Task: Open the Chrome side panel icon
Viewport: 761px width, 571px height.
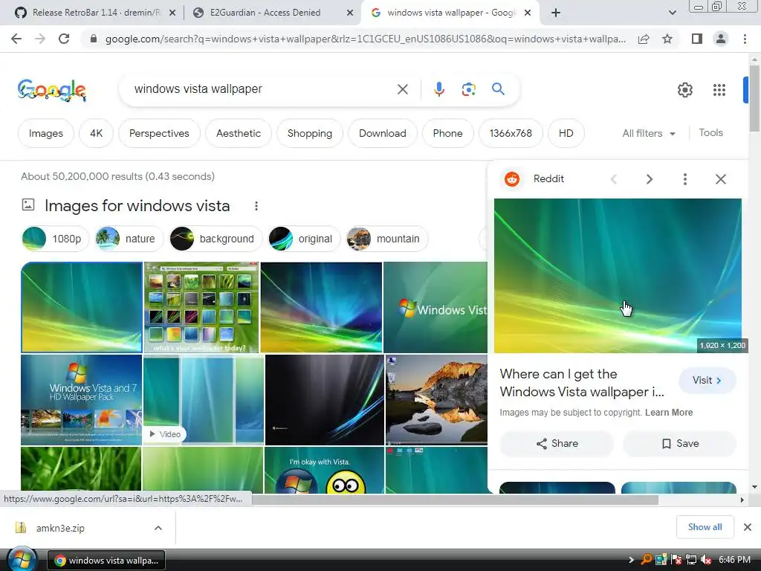Action: (697, 39)
